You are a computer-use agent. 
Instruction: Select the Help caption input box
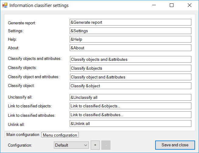130,39
